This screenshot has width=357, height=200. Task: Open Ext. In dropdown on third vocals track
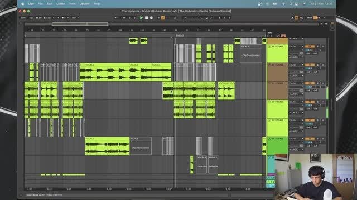pyautogui.click(x=296, y=83)
